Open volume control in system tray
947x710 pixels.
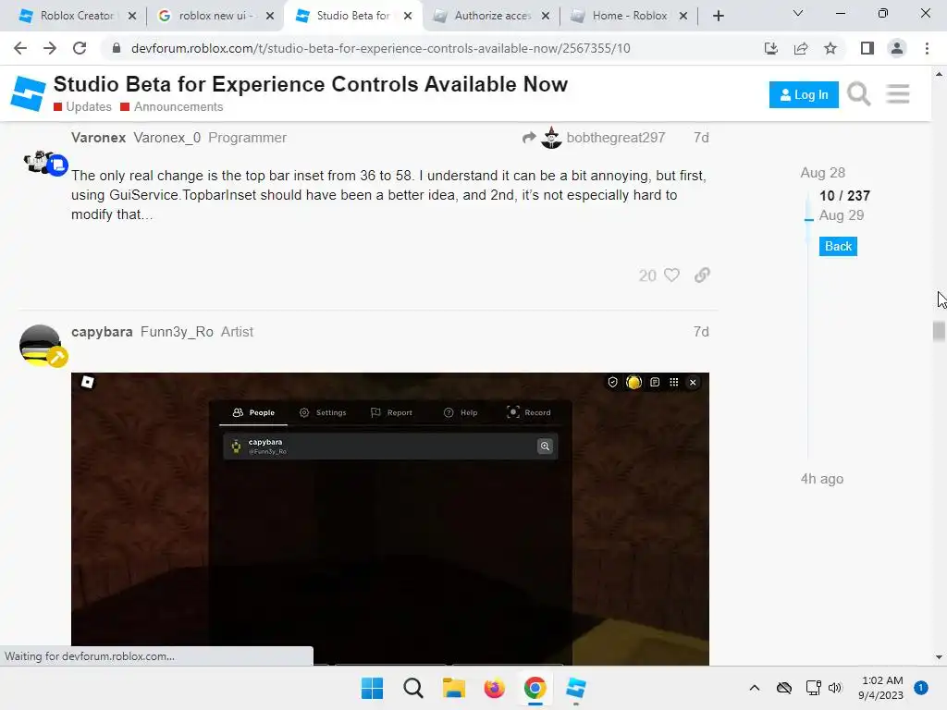(835, 688)
